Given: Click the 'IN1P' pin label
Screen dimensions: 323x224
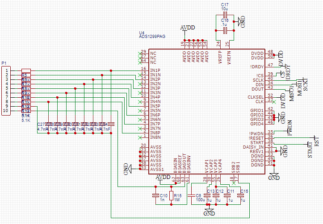Looking at the screenshot, I should pos(155,71).
